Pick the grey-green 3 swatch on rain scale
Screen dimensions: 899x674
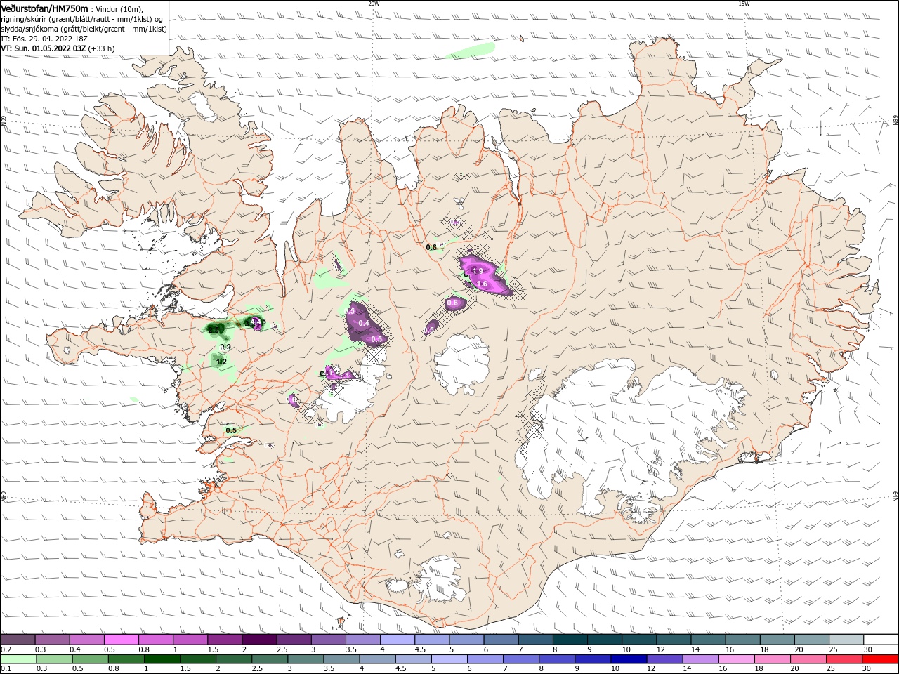[x=306, y=659]
